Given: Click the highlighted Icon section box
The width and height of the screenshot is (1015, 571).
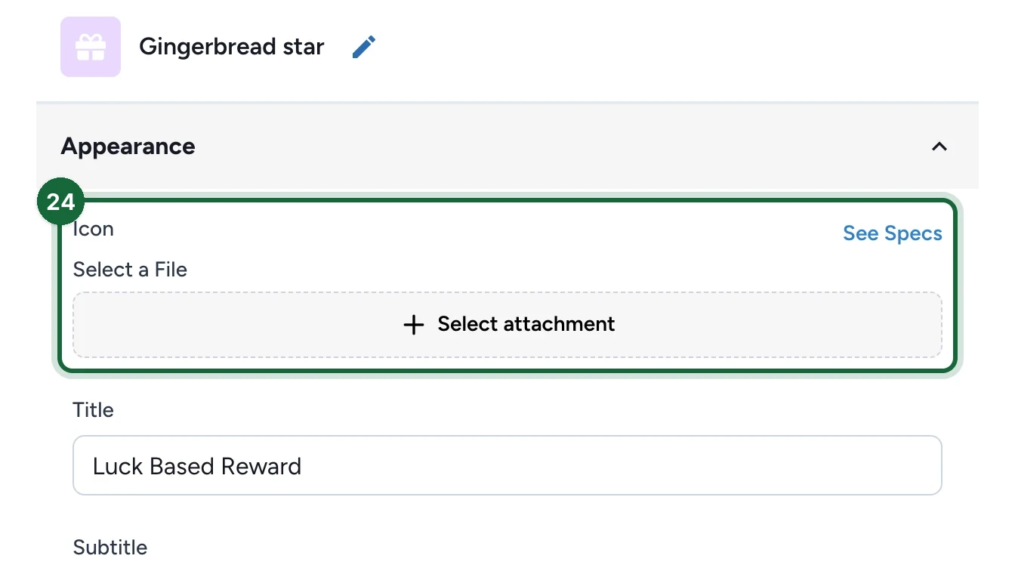Looking at the screenshot, I should click(x=507, y=285).
